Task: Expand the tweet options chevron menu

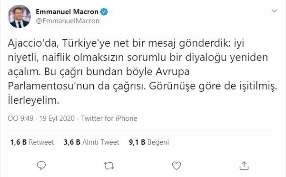Action: coord(274,11)
